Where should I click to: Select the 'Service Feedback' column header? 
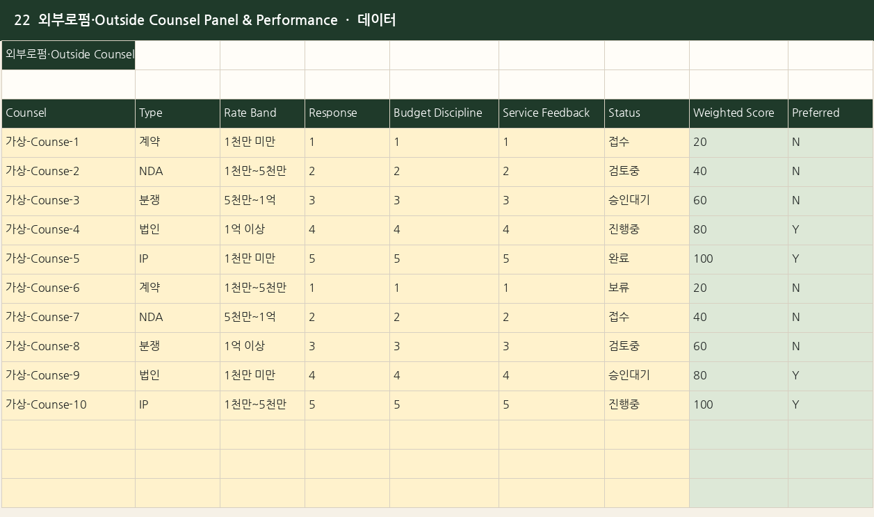point(551,113)
